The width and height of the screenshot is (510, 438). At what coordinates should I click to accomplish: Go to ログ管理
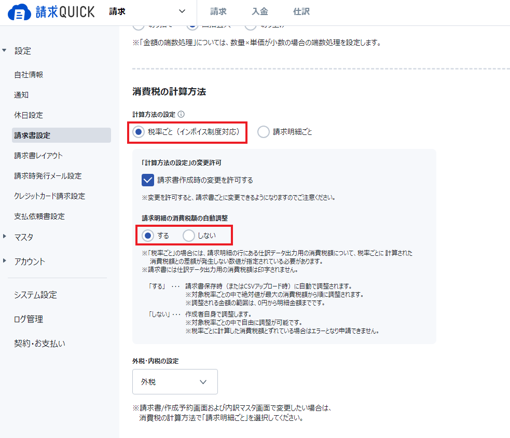[29, 319]
